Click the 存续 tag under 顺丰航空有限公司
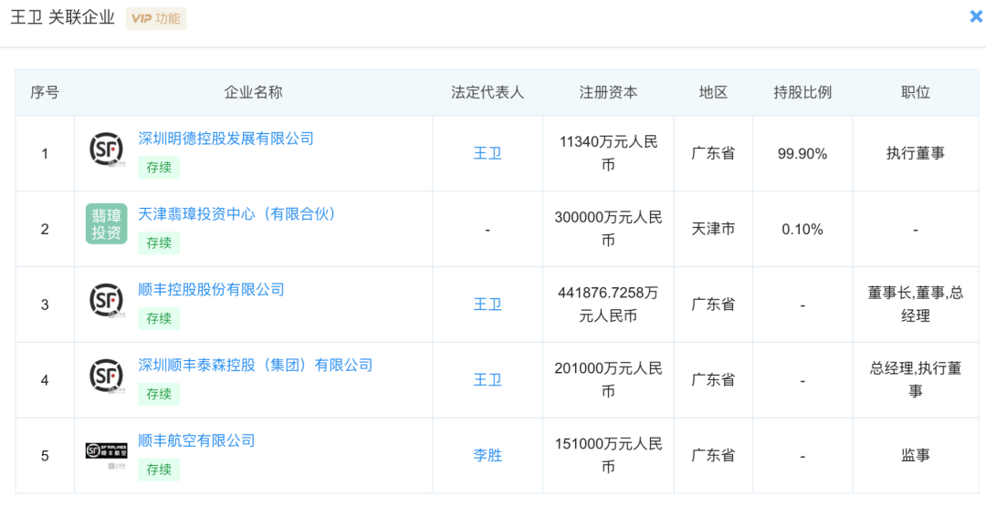Image resolution: width=986 pixels, height=506 pixels. [159, 469]
